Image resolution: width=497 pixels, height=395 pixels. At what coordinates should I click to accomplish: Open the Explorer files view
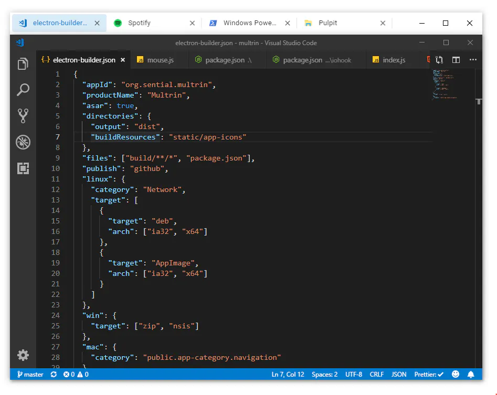tap(23, 63)
